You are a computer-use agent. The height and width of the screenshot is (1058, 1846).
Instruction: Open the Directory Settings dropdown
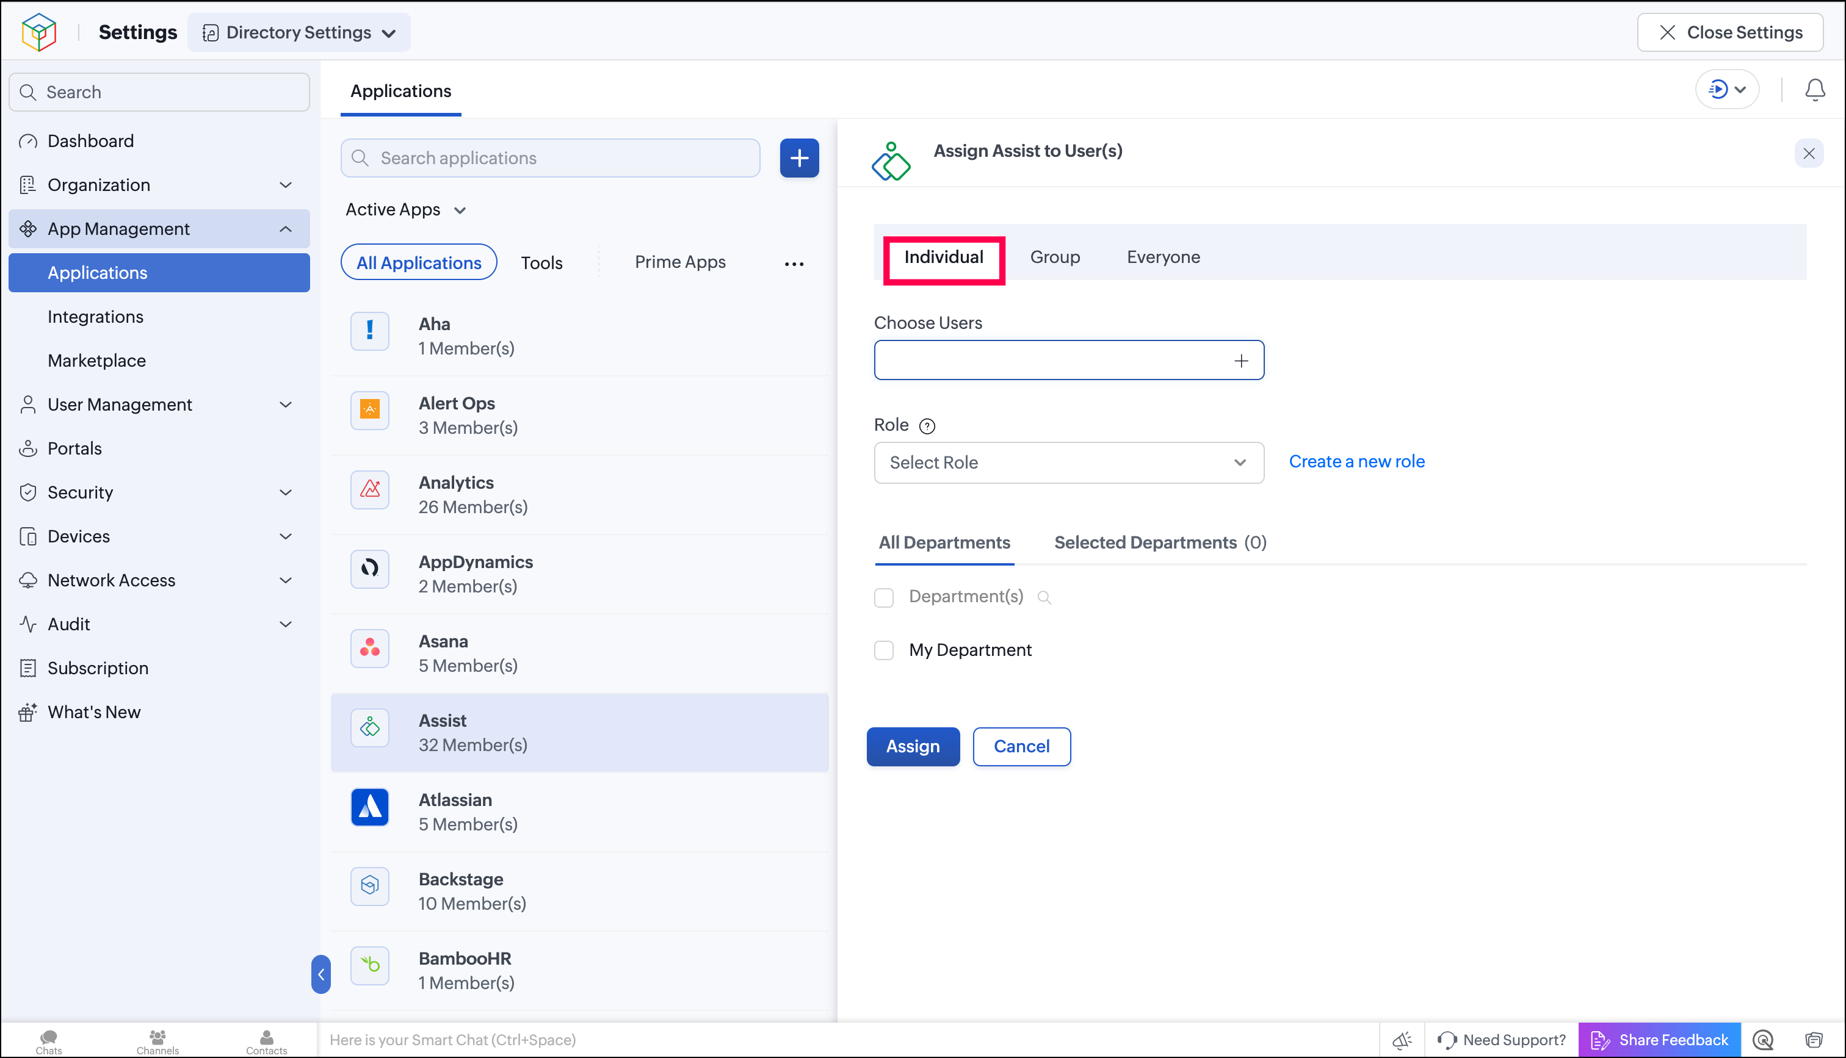[299, 32]
